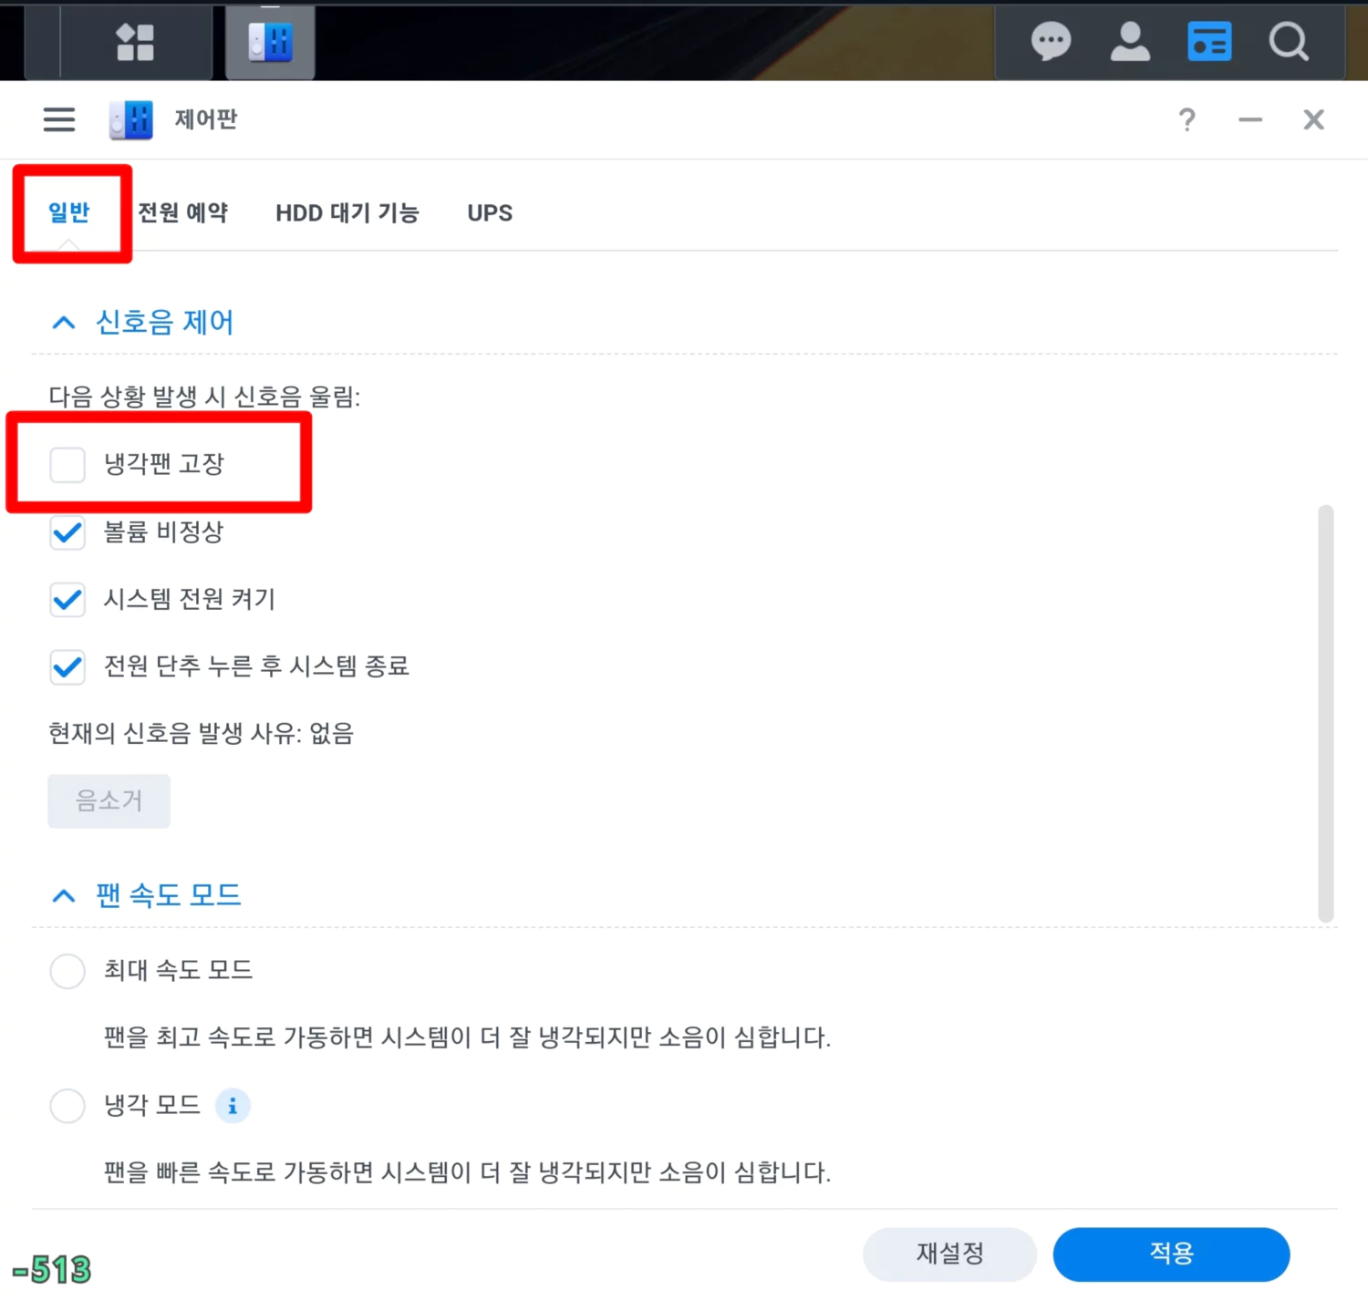Click the 다음 상황 발생 시 신호음 울림 text
Viewport: 1368px width, 1300px height.
[x=204, y=397]
